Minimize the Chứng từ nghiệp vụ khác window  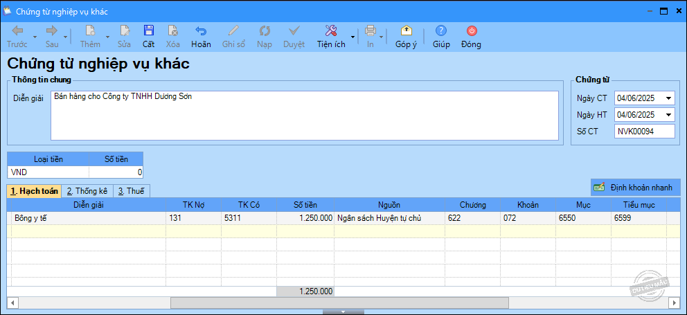pyautogui.click(x=650, y=12)
